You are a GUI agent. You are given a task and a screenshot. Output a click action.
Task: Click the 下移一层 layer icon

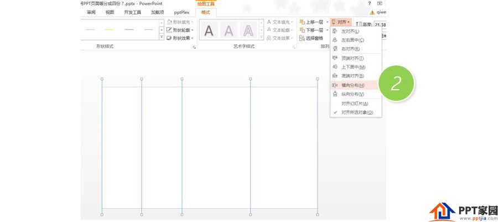[x=302, y=30]
